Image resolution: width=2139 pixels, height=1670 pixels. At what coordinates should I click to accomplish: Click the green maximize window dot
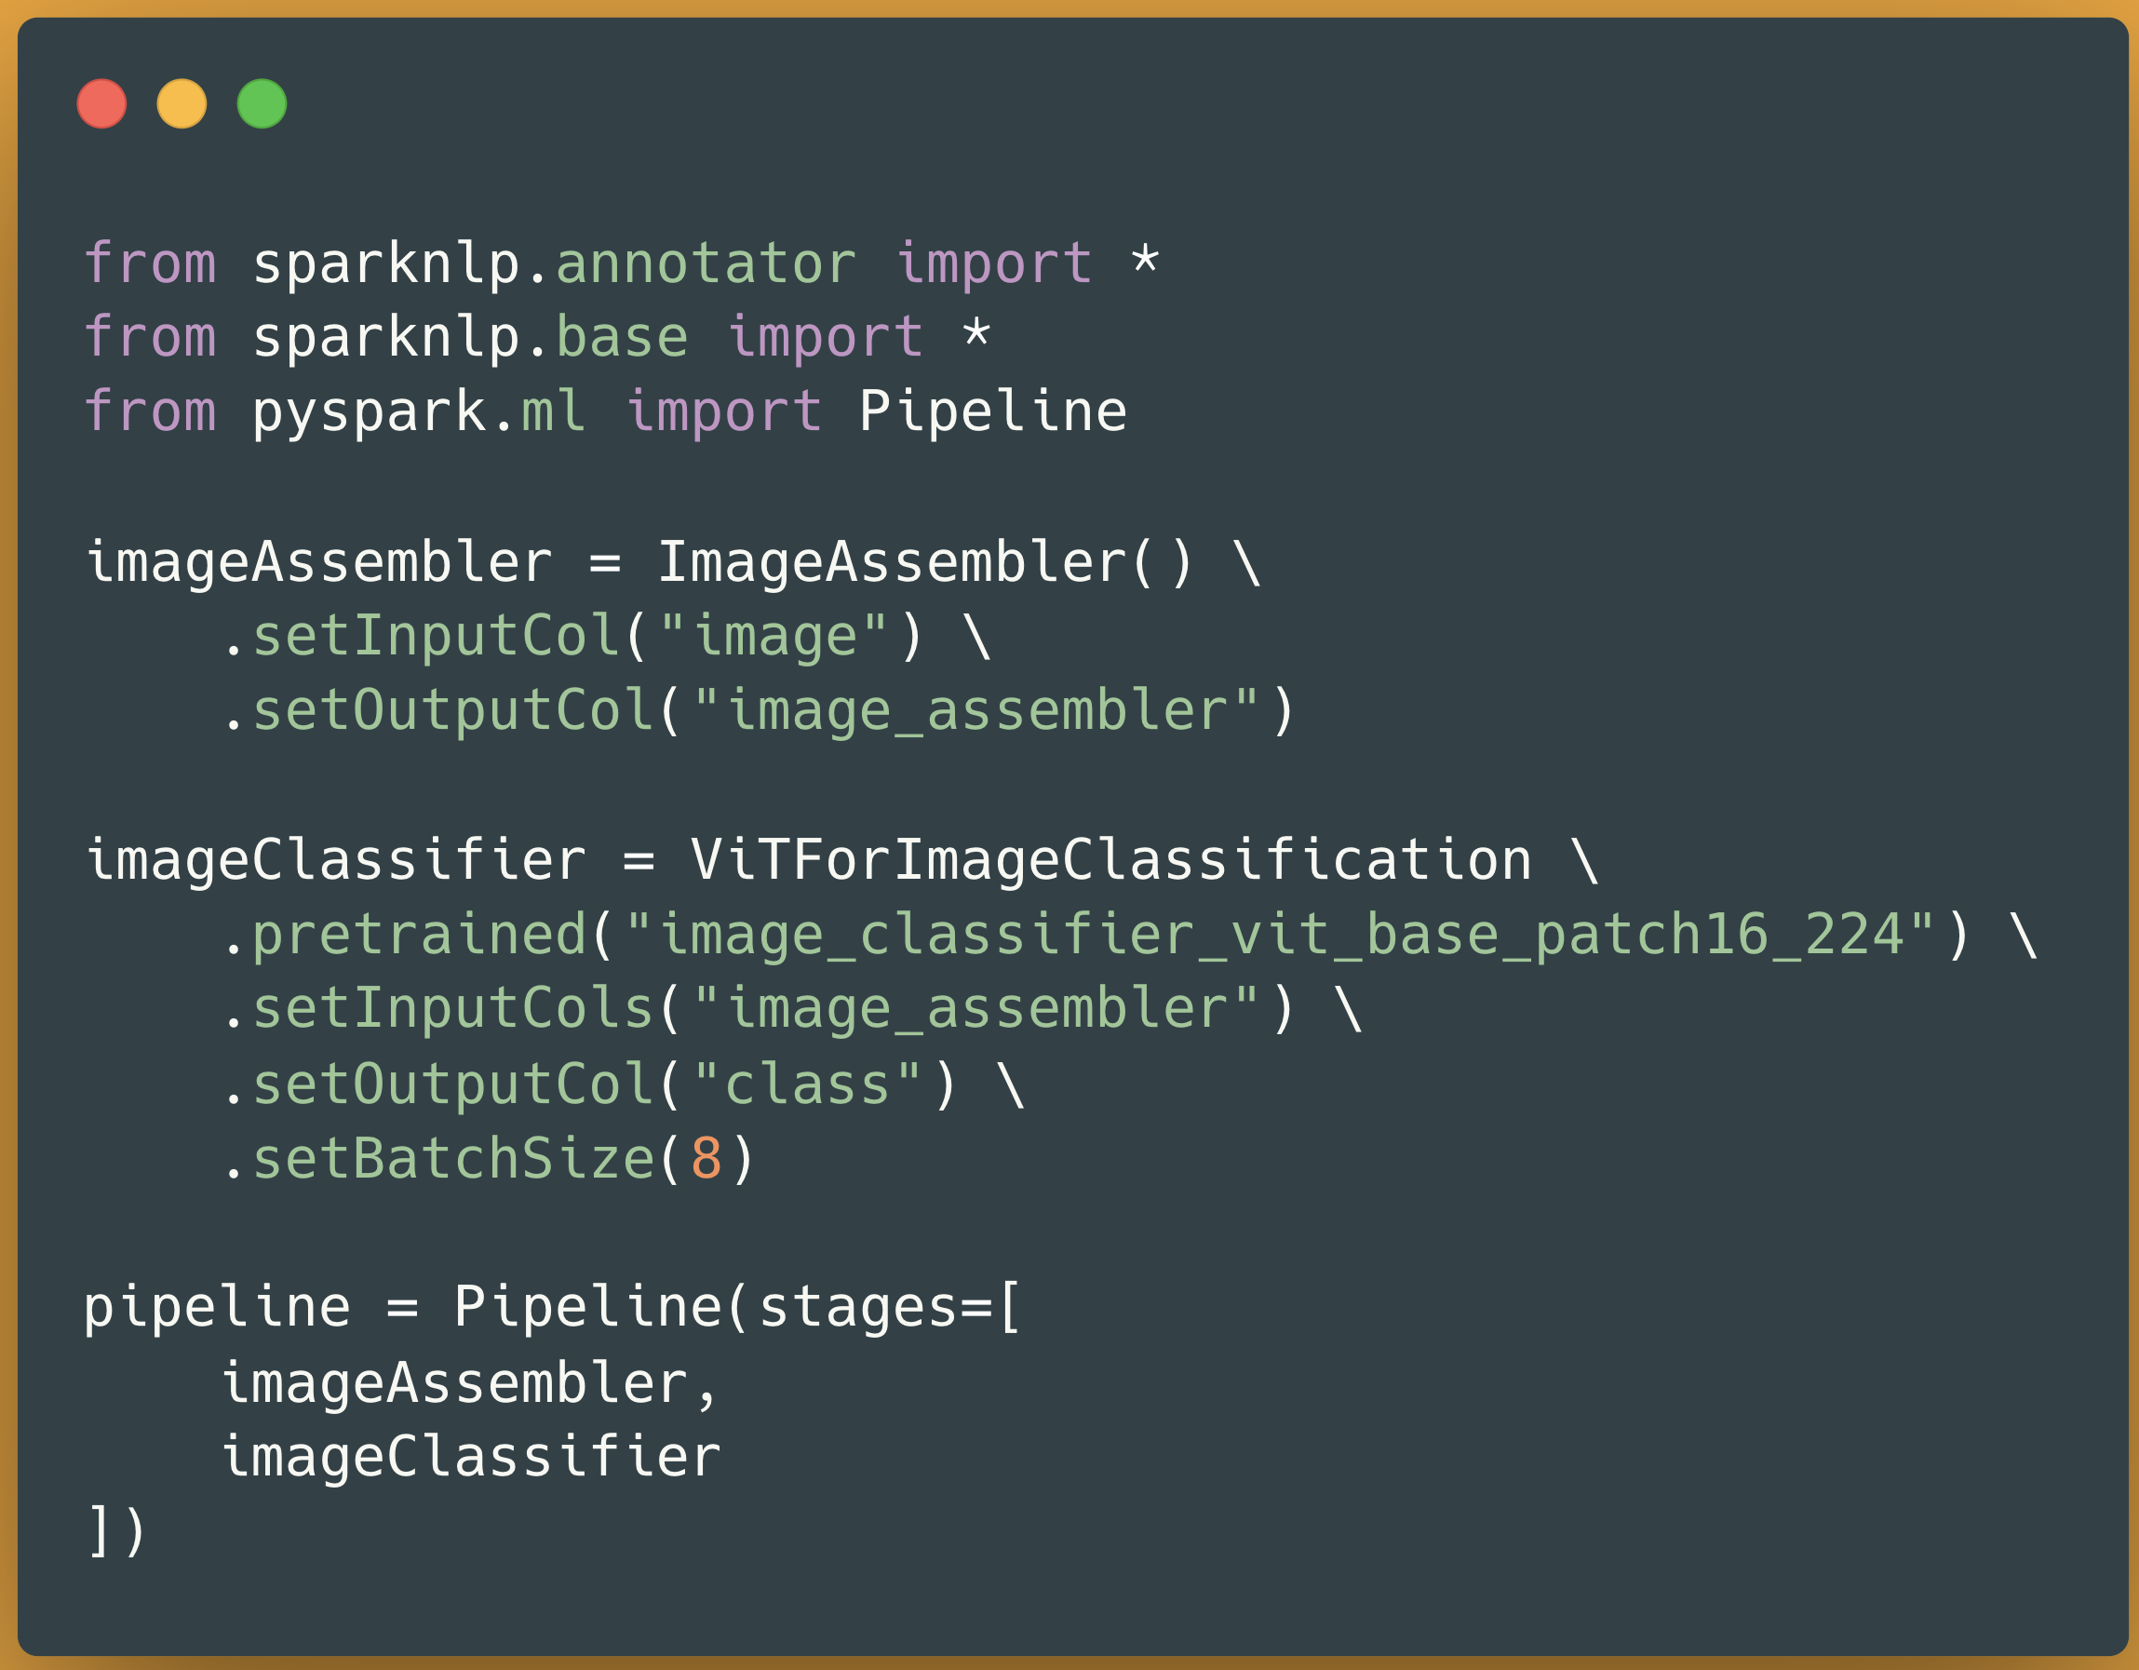(x=262, y=104)
